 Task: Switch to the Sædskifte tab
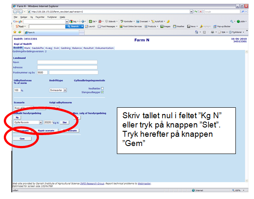click(x=38, y=48)
